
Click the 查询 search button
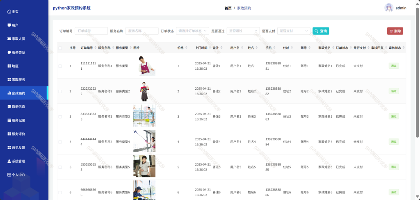tap(321, 31)
